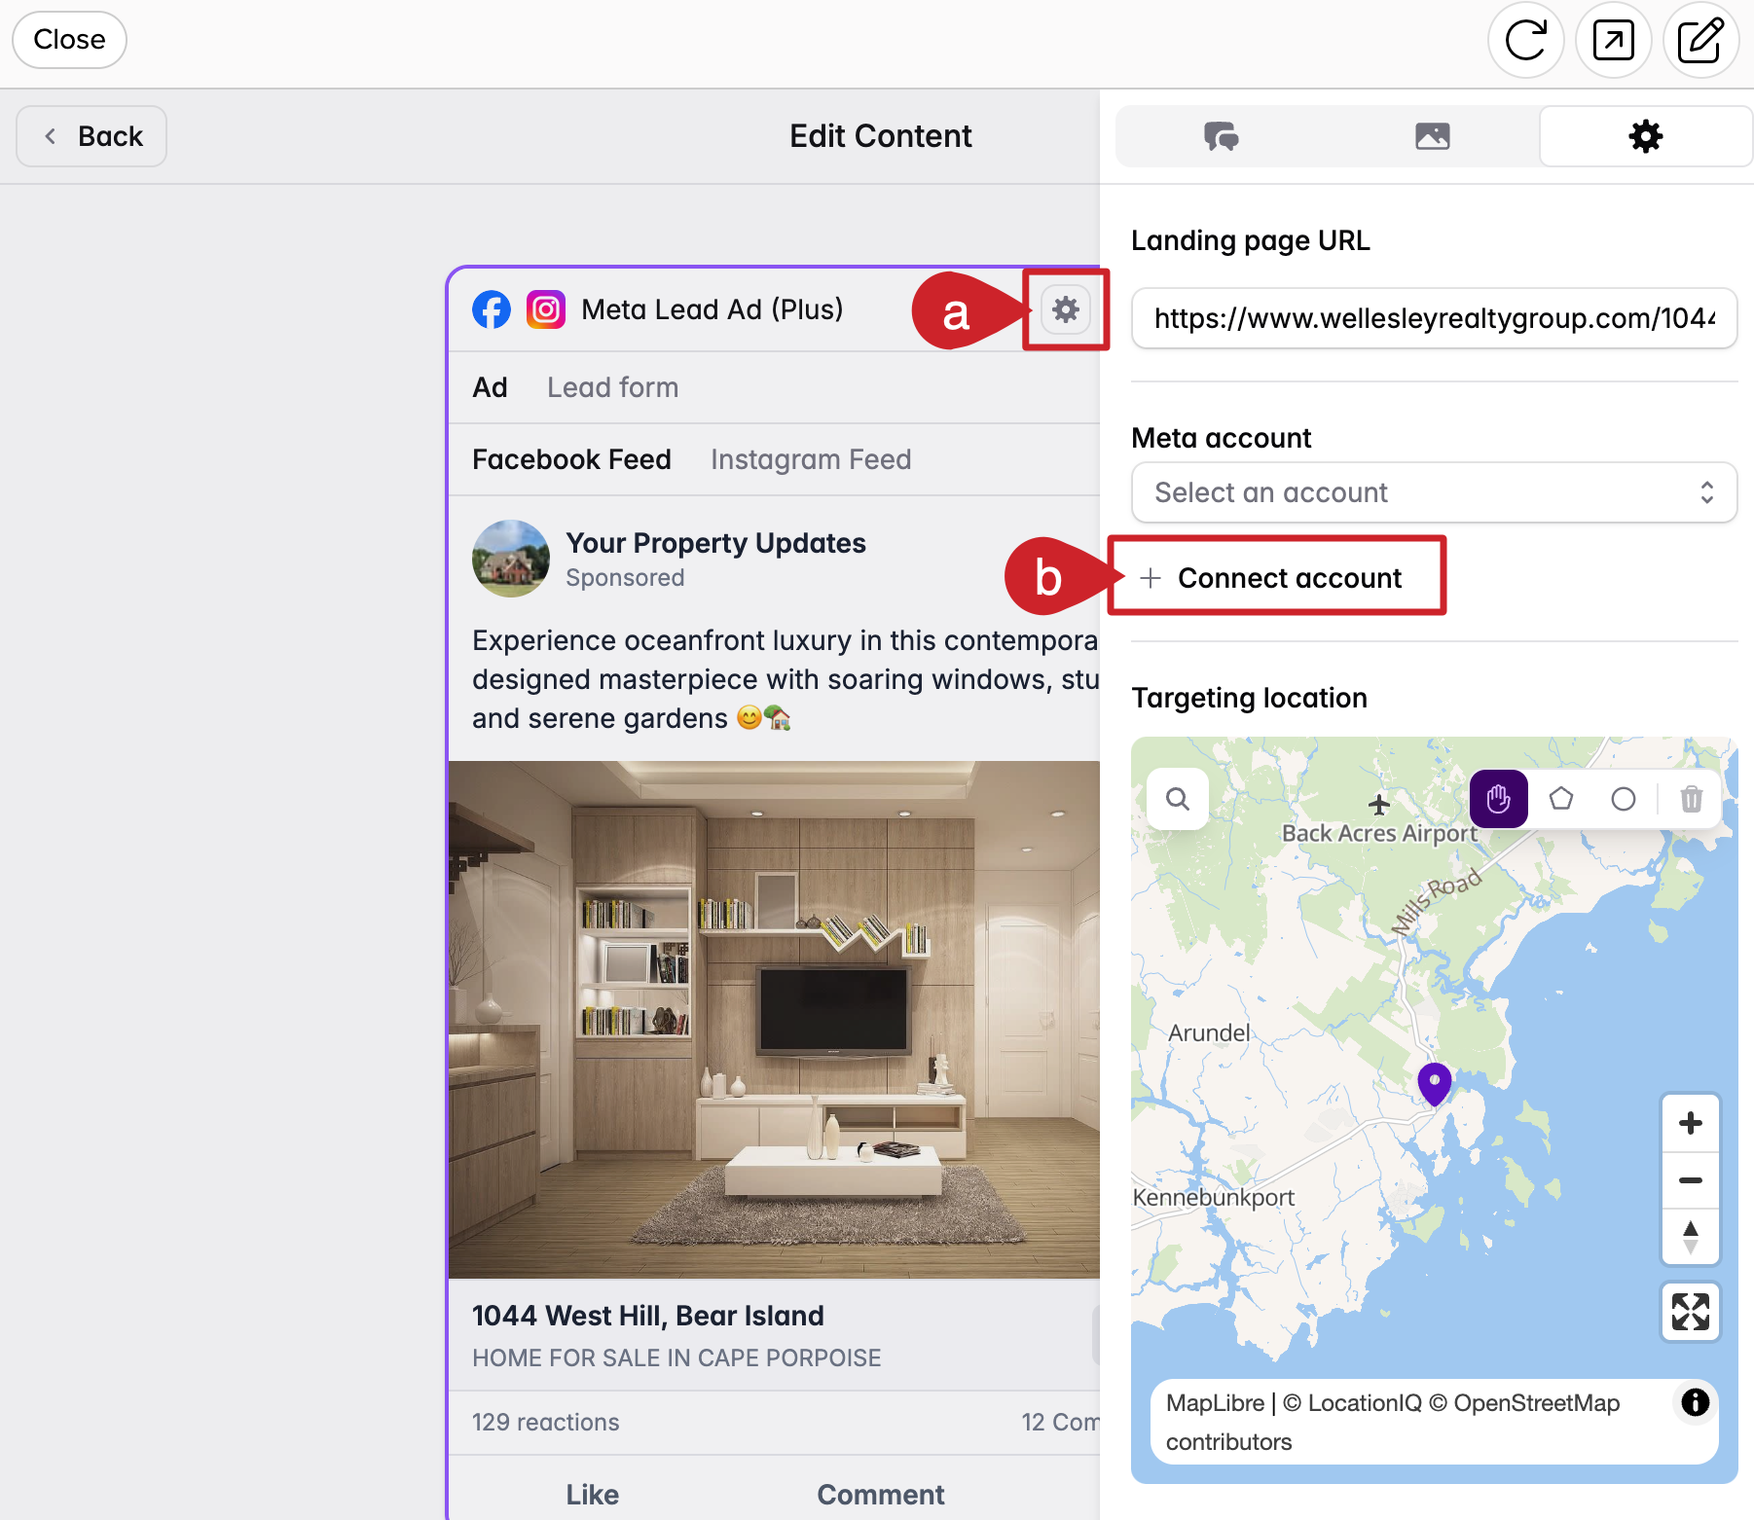This screenshot has height=1520, width=1754.
Task: Open the map search magnifier
Action: (1178, 799)
